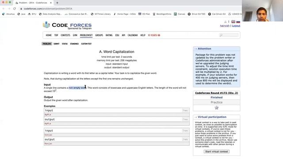This screenshot has height=159, width=283.
Task: Click the second example input value konjac
Action: (48, 135)
